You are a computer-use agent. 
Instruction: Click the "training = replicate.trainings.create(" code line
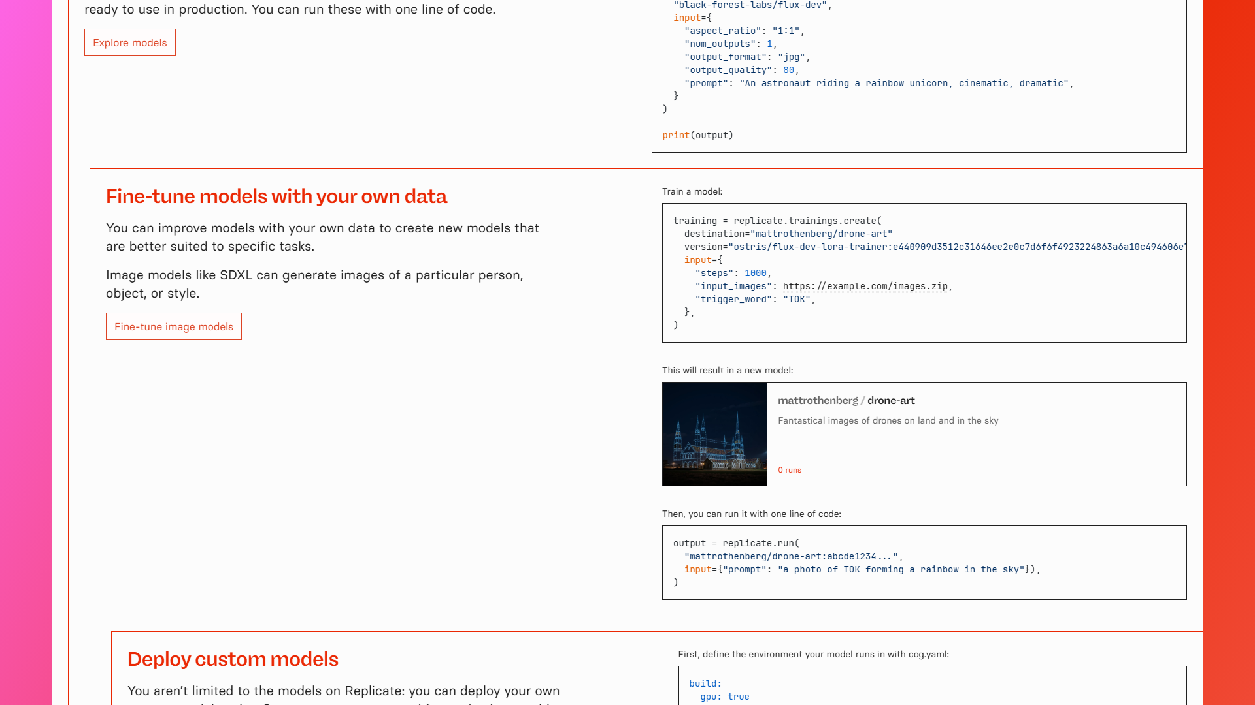click(777, 221)
